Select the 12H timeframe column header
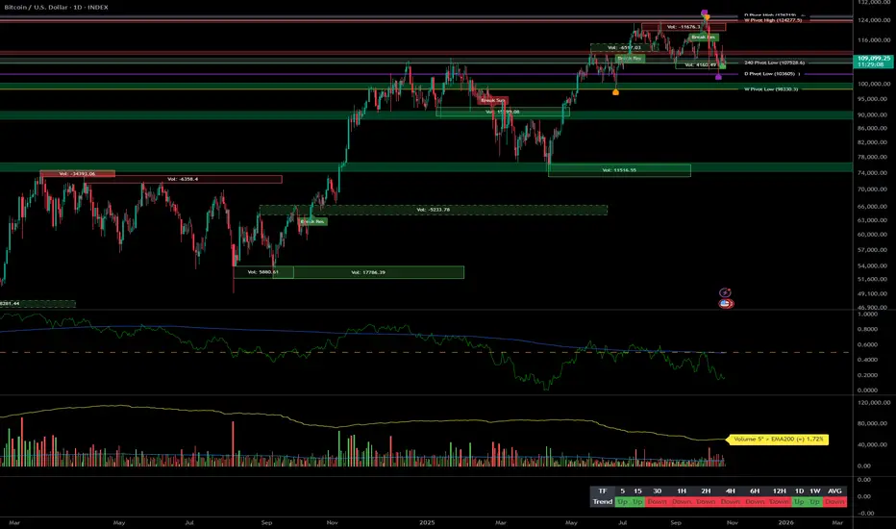This screenshot has height=529, width=896. click(x=780, y=491)
